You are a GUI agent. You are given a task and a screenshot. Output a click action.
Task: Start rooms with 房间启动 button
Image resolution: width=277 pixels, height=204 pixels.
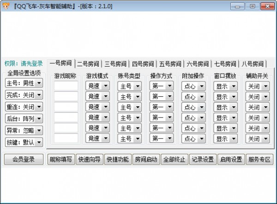pos(146,159)
